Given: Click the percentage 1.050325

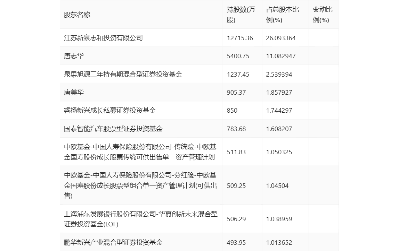Looking at the screenshot, I should click(x=279, y=152).
